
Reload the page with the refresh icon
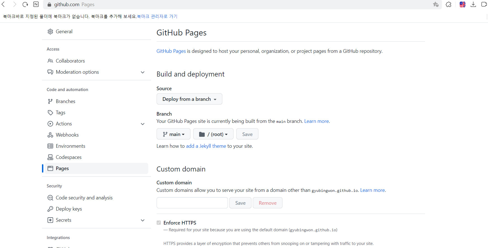click(25, 4)
